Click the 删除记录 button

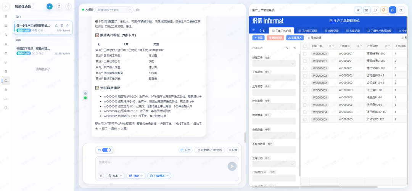[275, 38]
